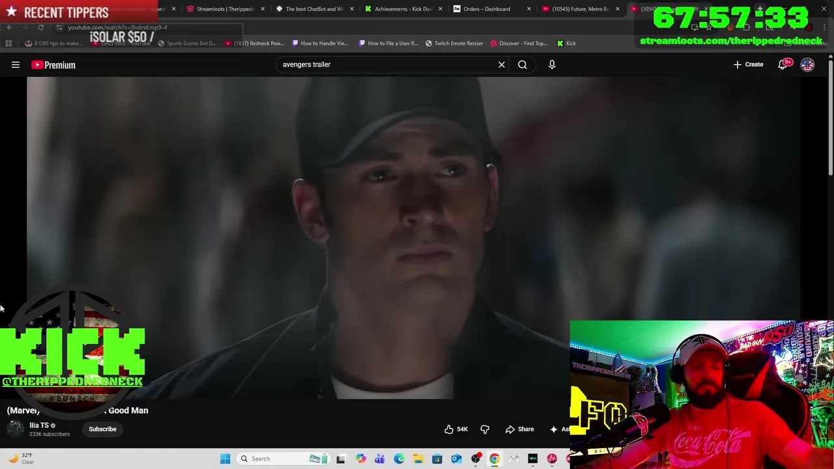Image resolution: width=834 pixels, height=469 pixels.
Task: Open YouTube notifications bell
Action: [783, 64]
